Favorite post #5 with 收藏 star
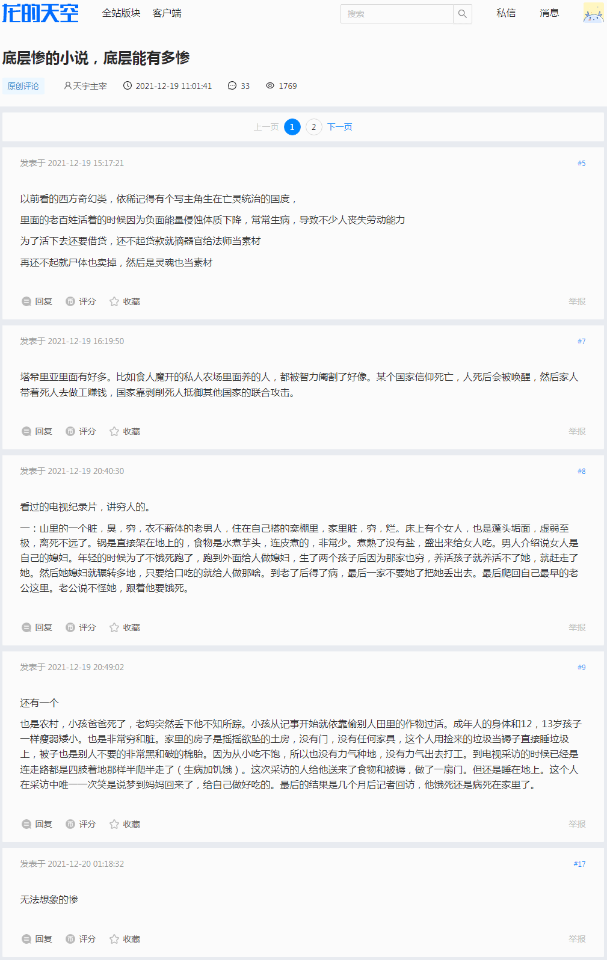 125,301
